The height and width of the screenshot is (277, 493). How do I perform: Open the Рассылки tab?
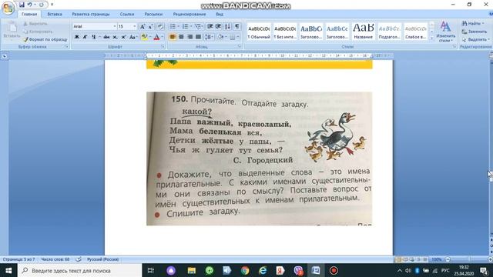click(153, 14)
